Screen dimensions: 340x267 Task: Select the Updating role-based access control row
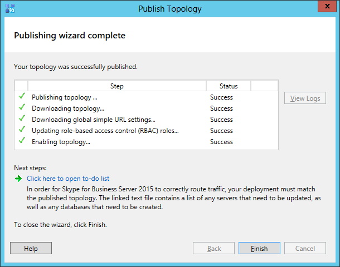point(146,131)
